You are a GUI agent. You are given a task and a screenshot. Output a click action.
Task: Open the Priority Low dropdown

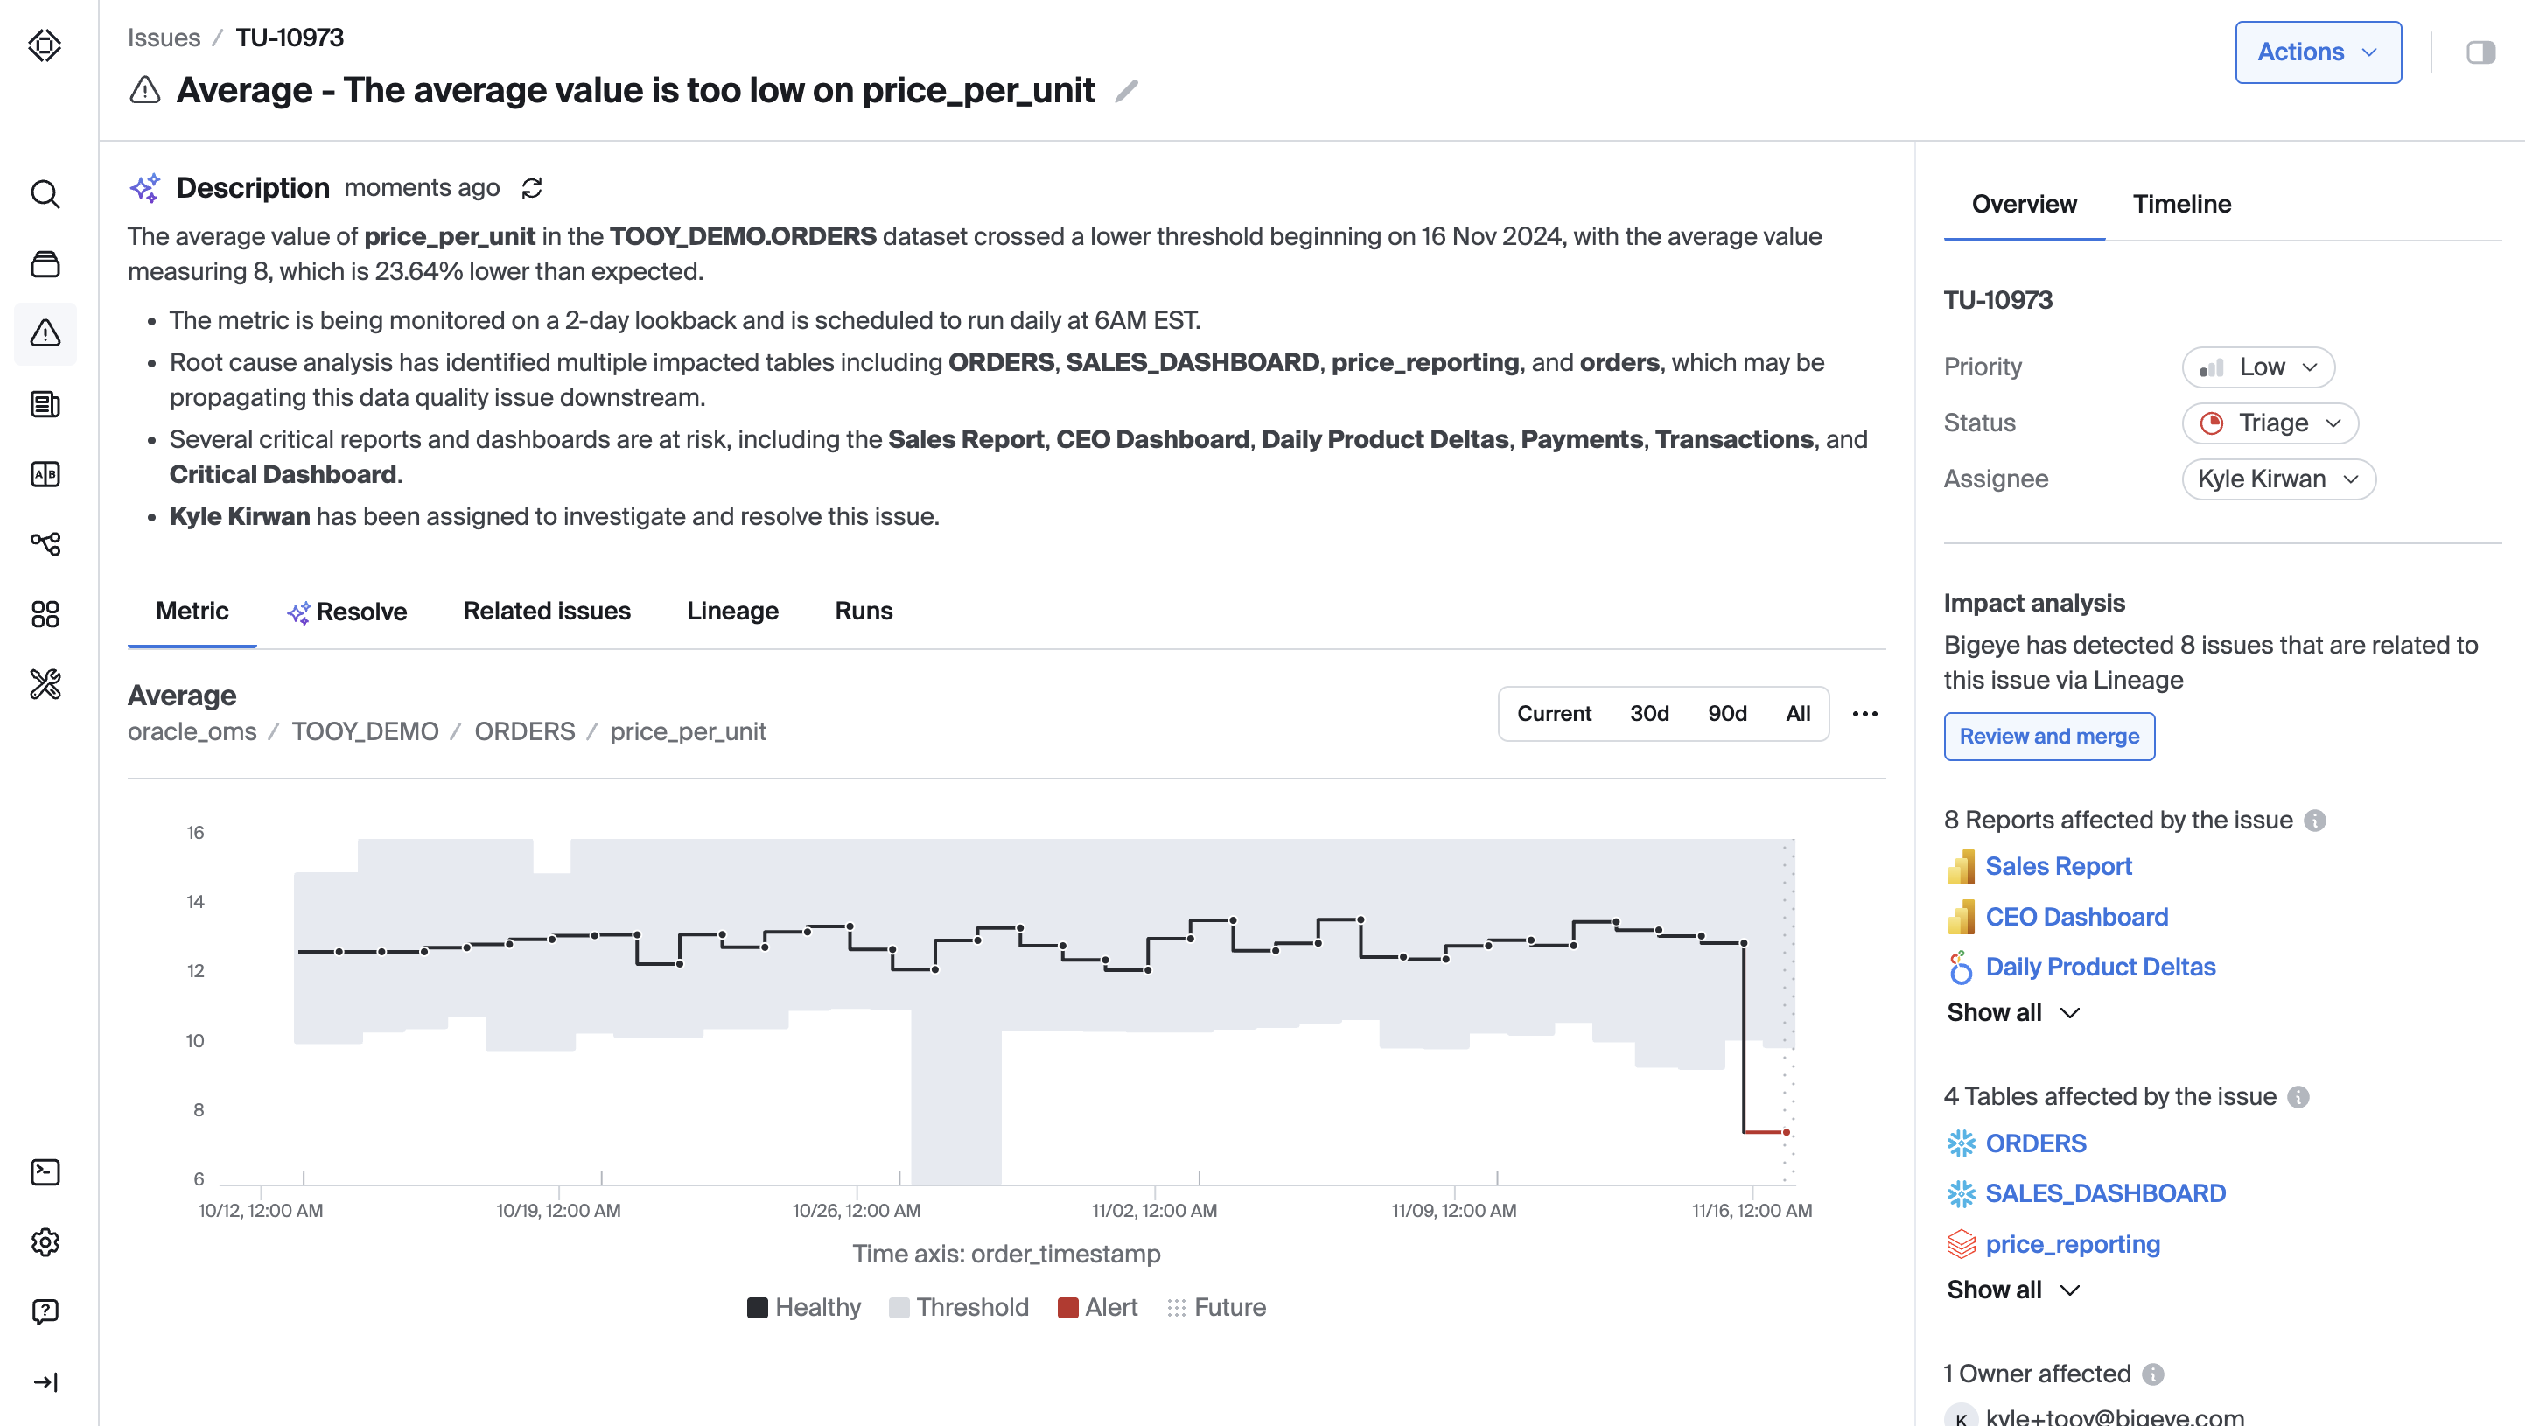click(2257, 367)
